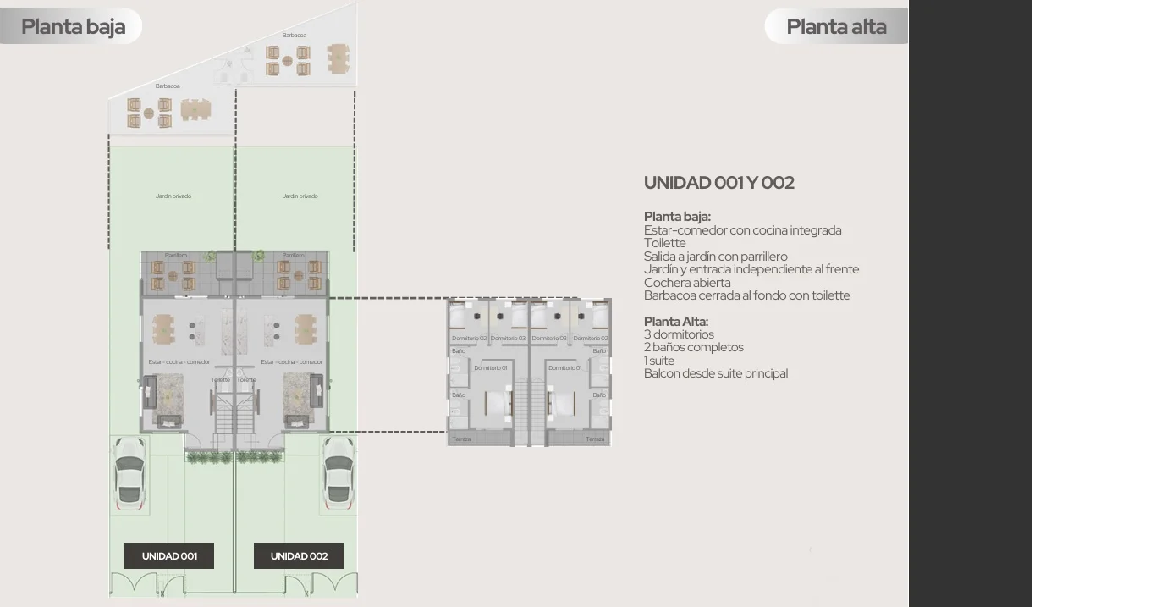Click the dining table in Unidad 001's Barbacoa
Image resolution: width=1156 pixels, height=607 pixels.
[x=195, y=110]
